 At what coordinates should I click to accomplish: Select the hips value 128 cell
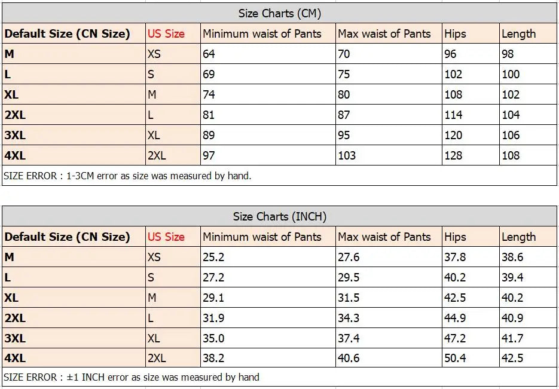(x=454, y=155)
